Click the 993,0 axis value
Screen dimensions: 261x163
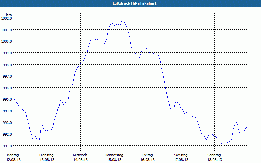pyautogui.click(x=8, y=123)
